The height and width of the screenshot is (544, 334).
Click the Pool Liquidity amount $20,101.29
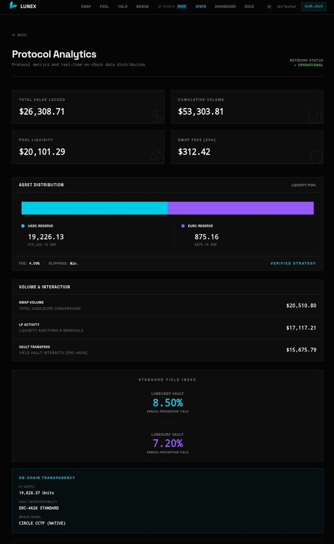[42, 152]
